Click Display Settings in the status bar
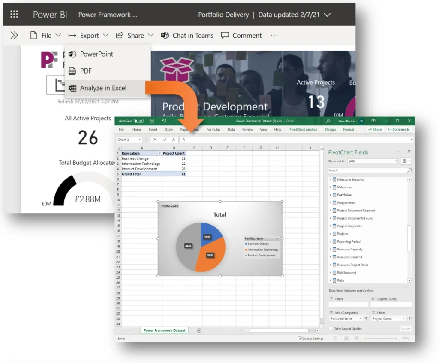Screen dimensions: 439x363 pos(311,339)
